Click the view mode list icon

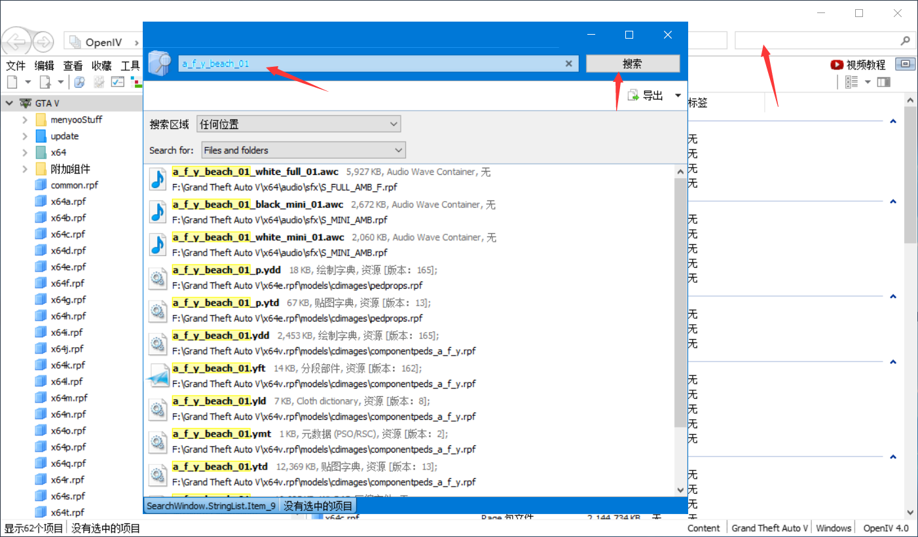point(851,82)
